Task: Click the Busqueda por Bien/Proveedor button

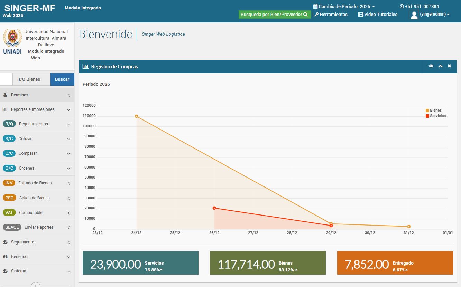Action: (274, 15)
